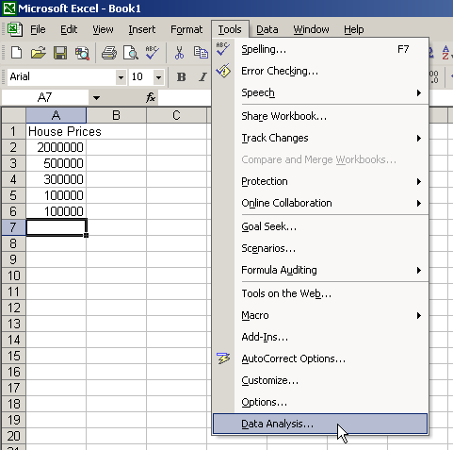Toggle Bold formatting
Screen dimensions: 453x450
point(181,76)
